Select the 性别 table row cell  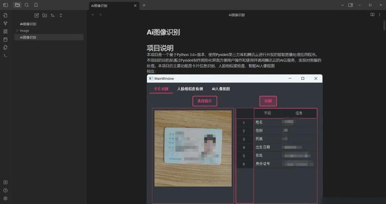[x=267, y=131]
